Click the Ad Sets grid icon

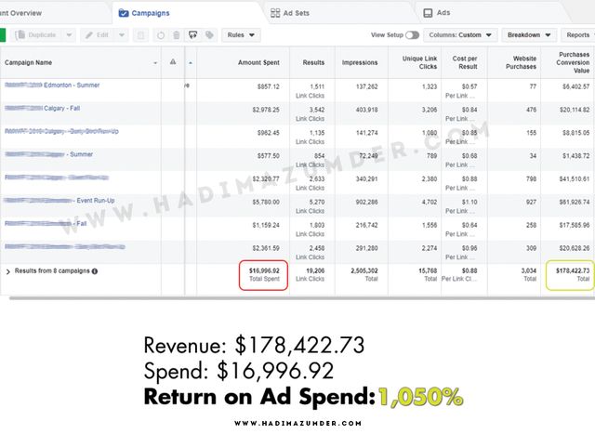275,13
